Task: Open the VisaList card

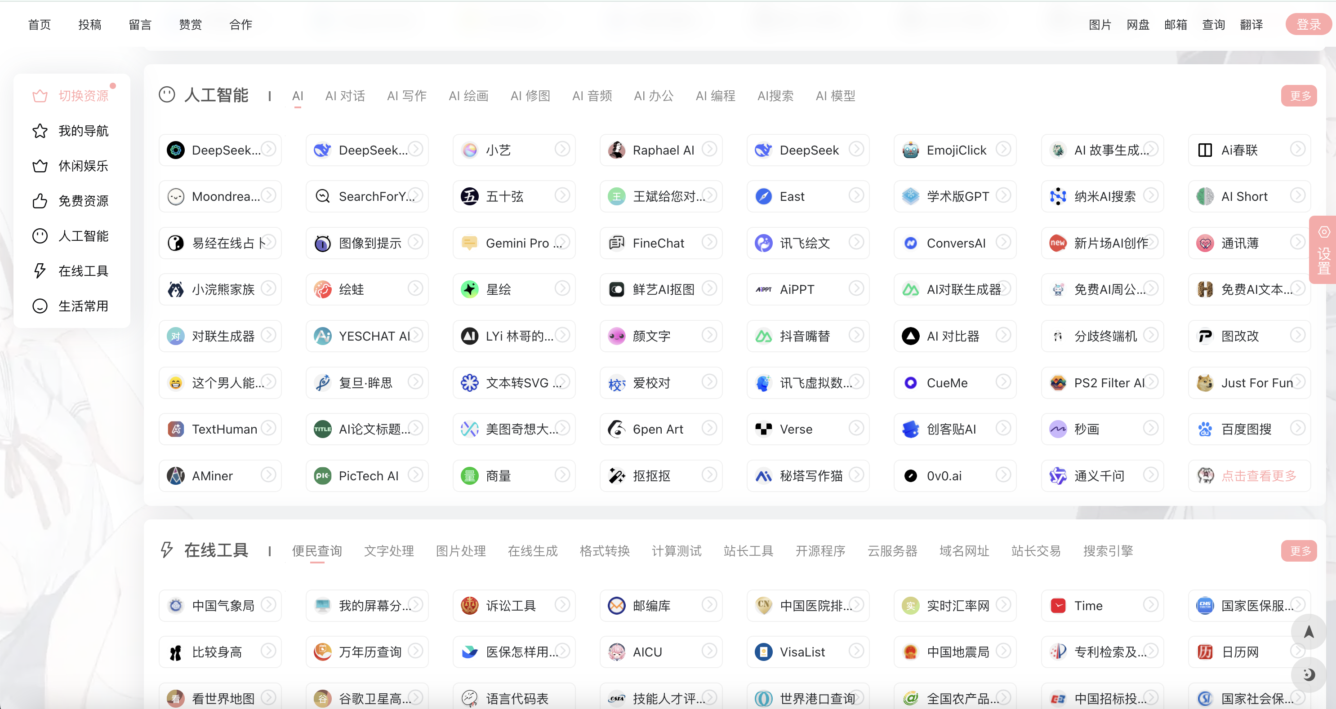Action: tap(807, 652)
